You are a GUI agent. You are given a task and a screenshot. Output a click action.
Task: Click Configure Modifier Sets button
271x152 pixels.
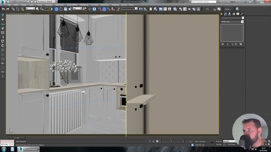241,44
